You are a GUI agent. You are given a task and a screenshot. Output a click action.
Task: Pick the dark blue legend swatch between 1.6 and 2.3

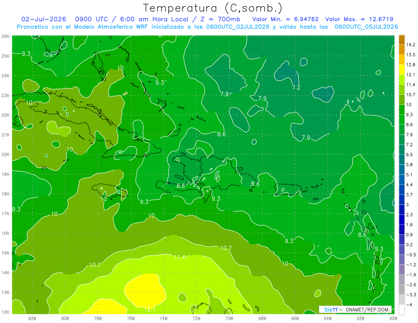pyautogui.click(x=402, y=220)
